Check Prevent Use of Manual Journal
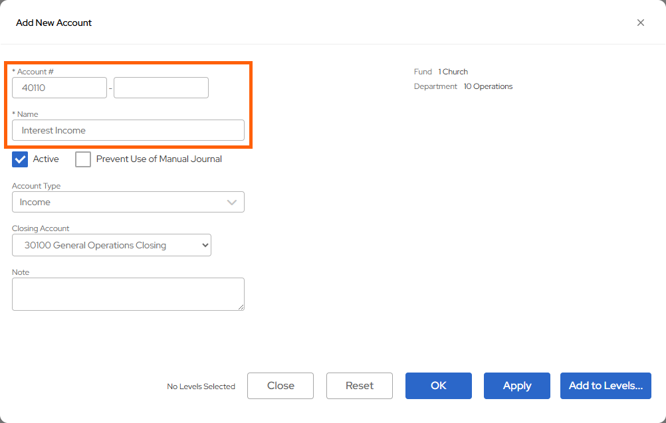Viewport: 666px width, 423px height. 83,159
